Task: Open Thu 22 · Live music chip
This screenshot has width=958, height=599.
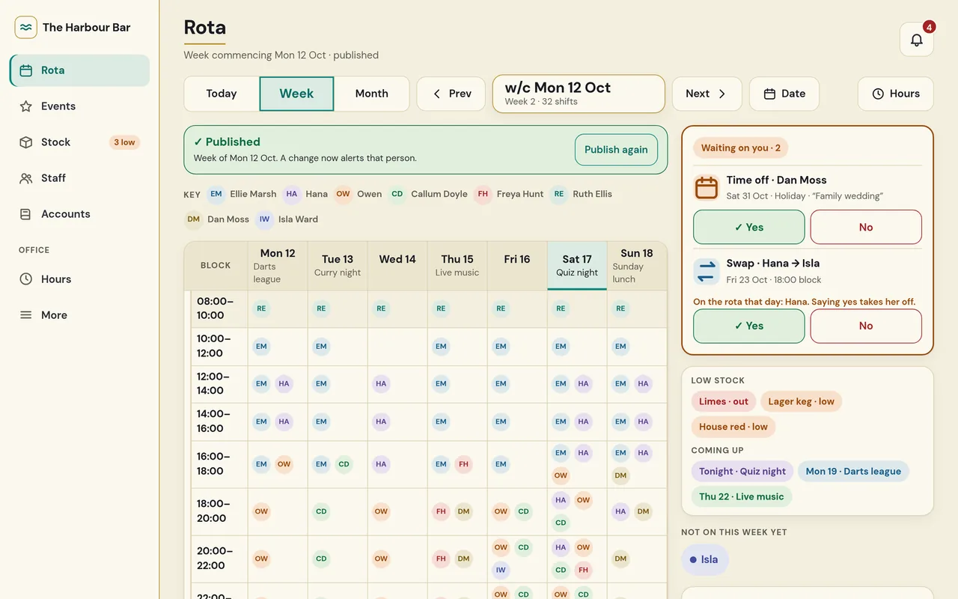Action: tap(742, 496)
